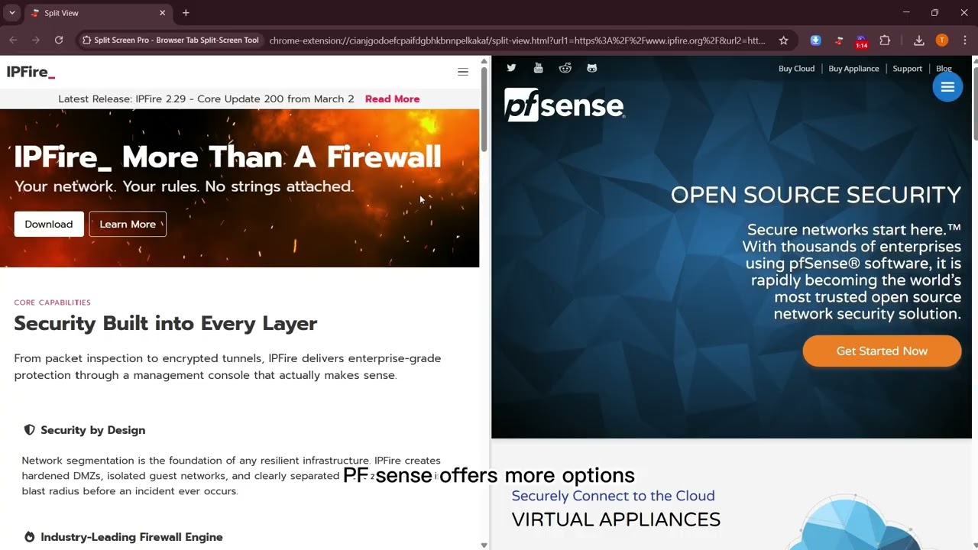Open the blue download extension icon
Image resolution: width=978 pixels, height=550 pixels.
tap(816, 40)
